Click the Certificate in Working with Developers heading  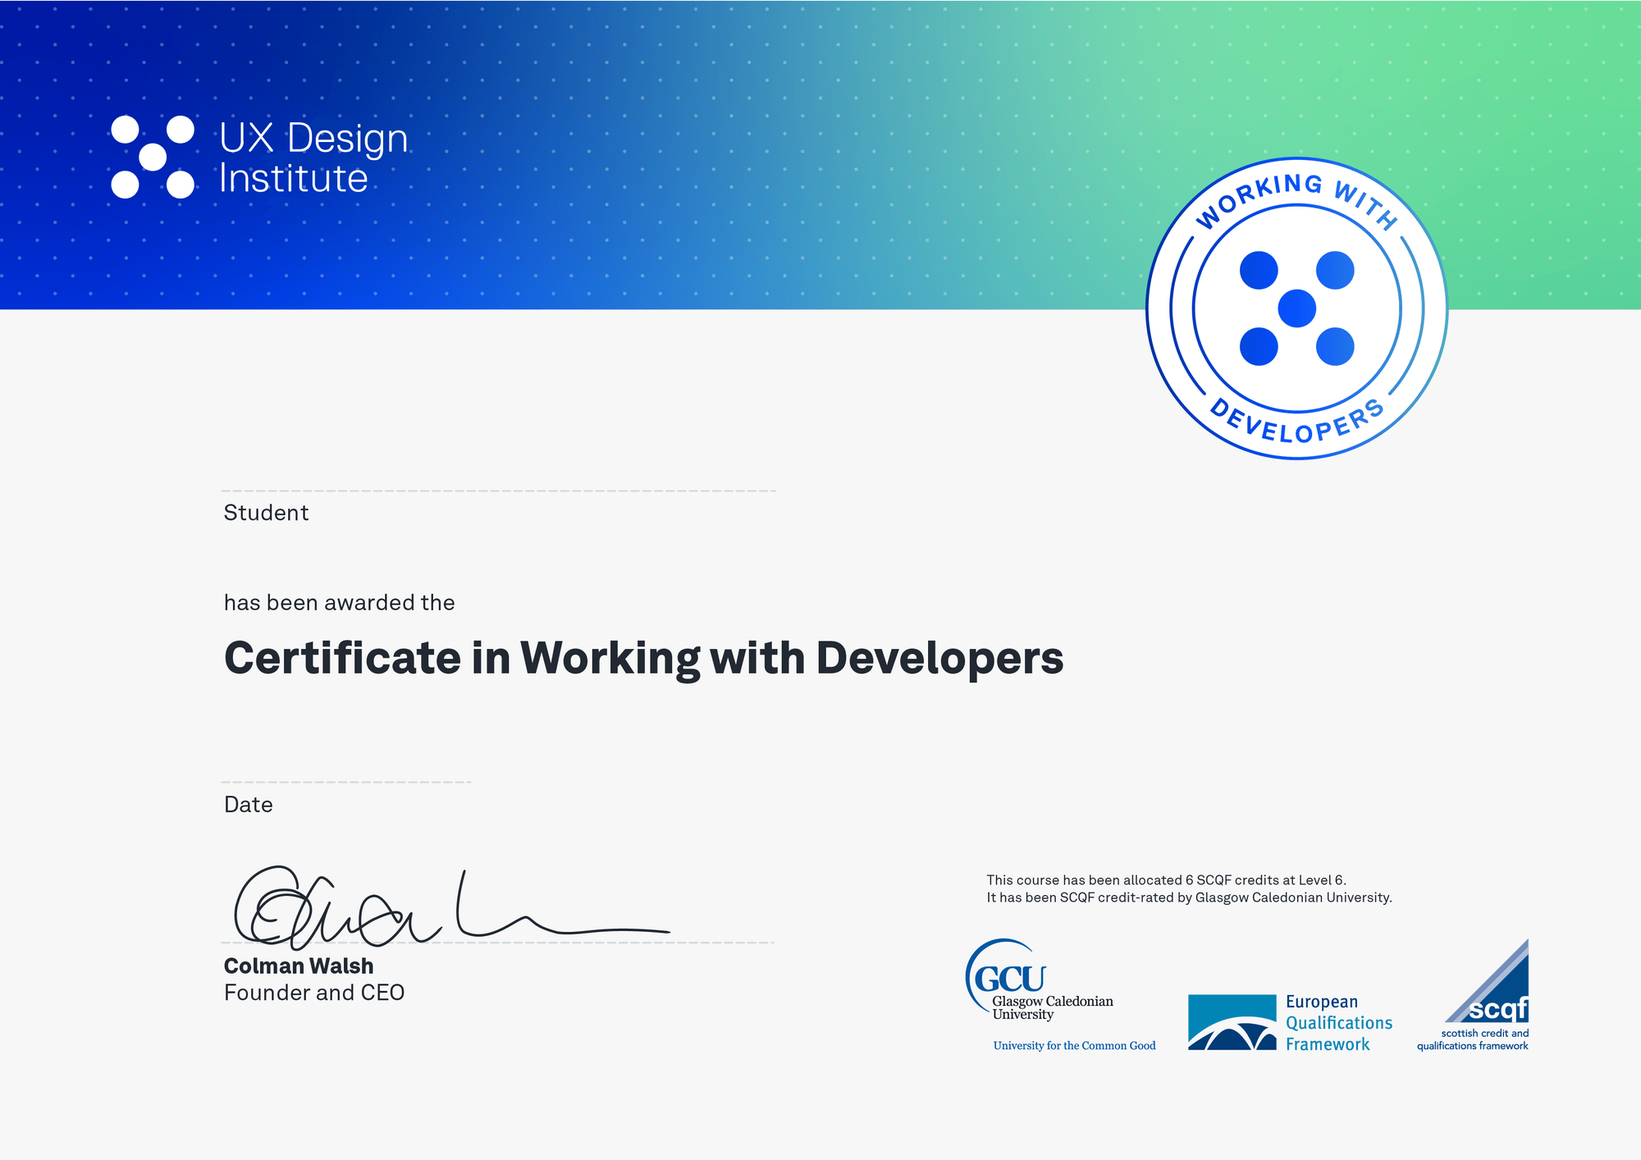(x=643, y=659)
